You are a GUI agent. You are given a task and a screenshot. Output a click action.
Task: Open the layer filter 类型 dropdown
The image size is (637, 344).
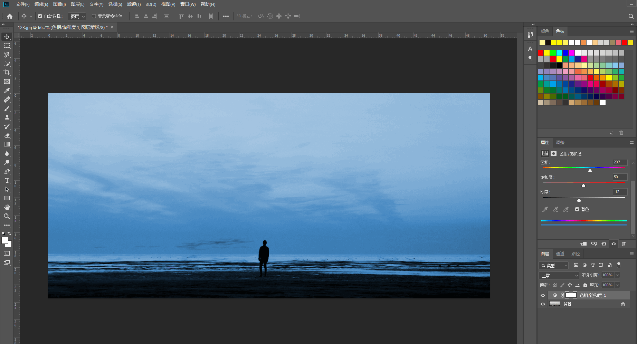(553, 265)
